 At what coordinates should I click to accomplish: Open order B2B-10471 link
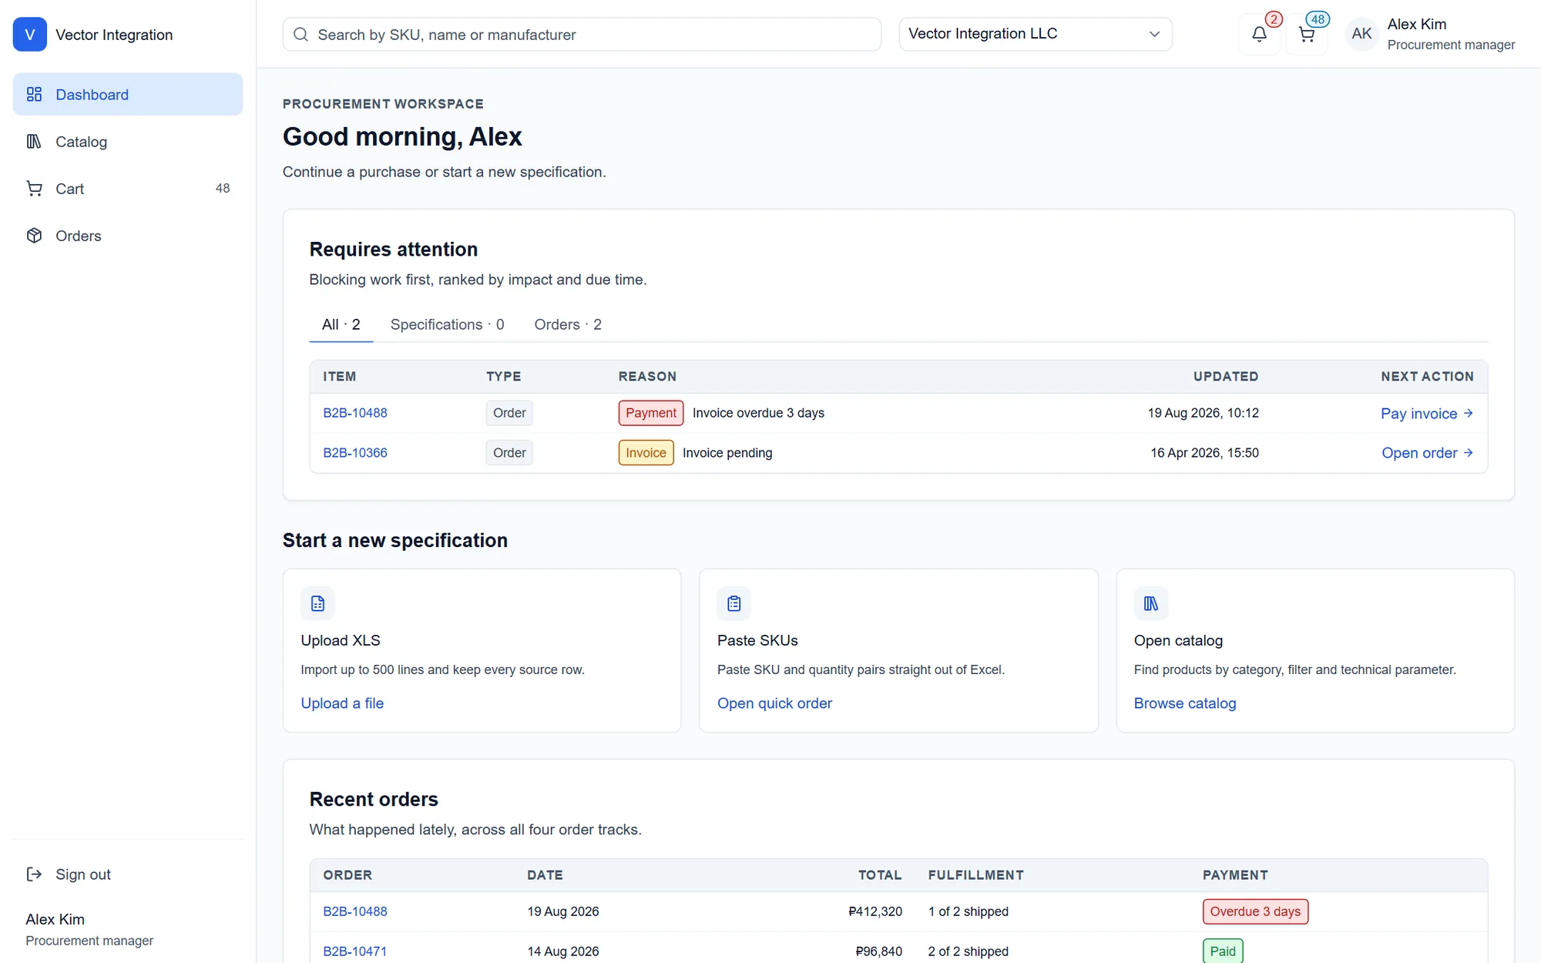[355, 951]
